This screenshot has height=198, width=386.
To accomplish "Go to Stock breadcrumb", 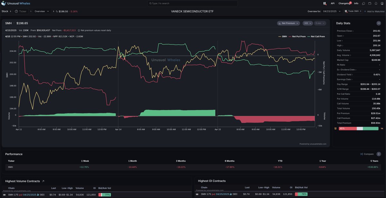I will [x=5, y=11].
